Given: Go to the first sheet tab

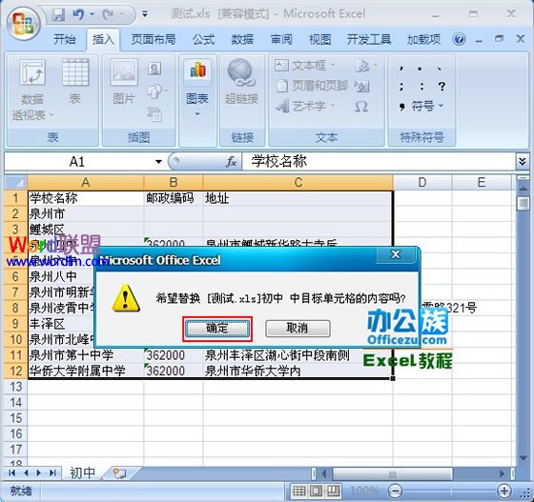Looking at the screenshot, I should pos(12,473).
